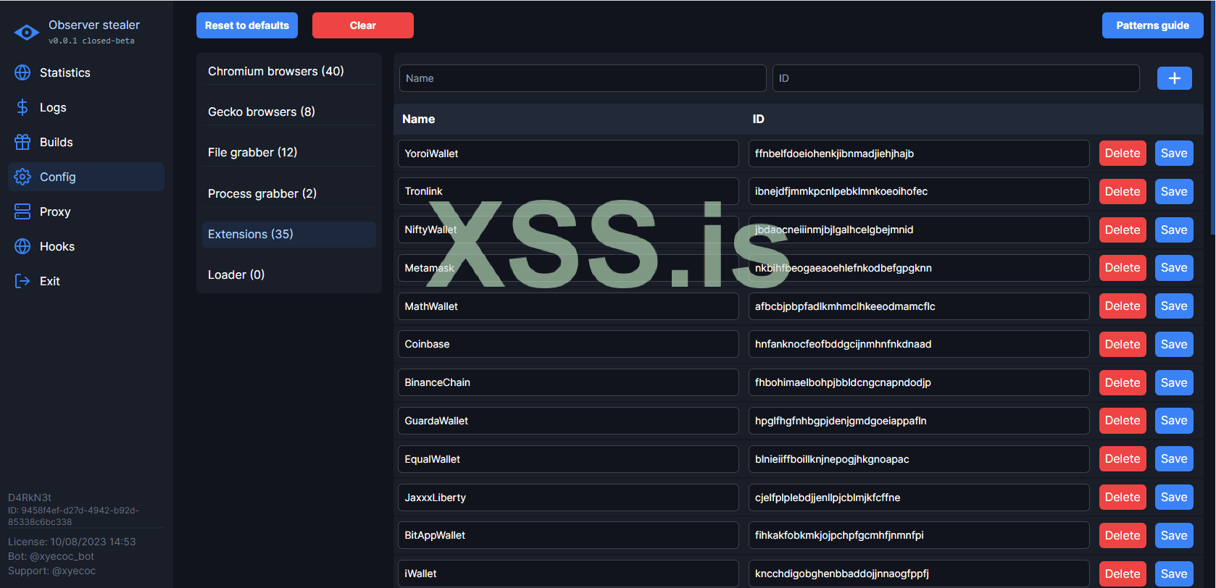The width and height of the screenshot is (1216, 588).
Task: Focus the new extension ID field
Action: click(x=956, y=78)
